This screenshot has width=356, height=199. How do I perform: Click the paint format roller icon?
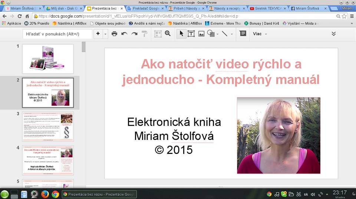coord(144,34)
